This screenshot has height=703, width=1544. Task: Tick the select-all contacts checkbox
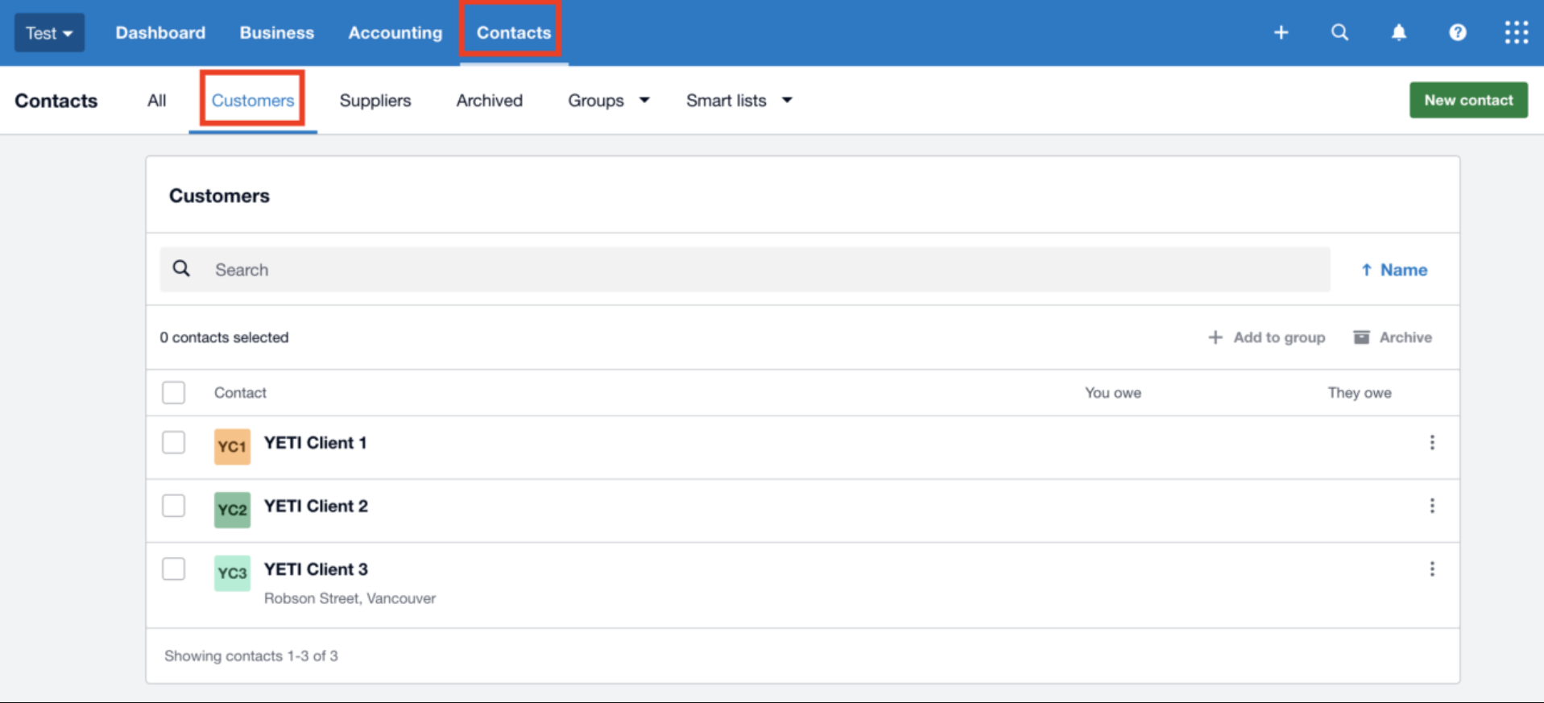tap(173, 392)
